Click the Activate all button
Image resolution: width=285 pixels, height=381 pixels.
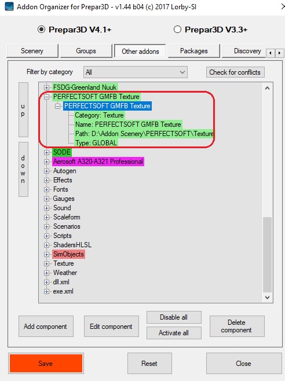pos(174,333)
